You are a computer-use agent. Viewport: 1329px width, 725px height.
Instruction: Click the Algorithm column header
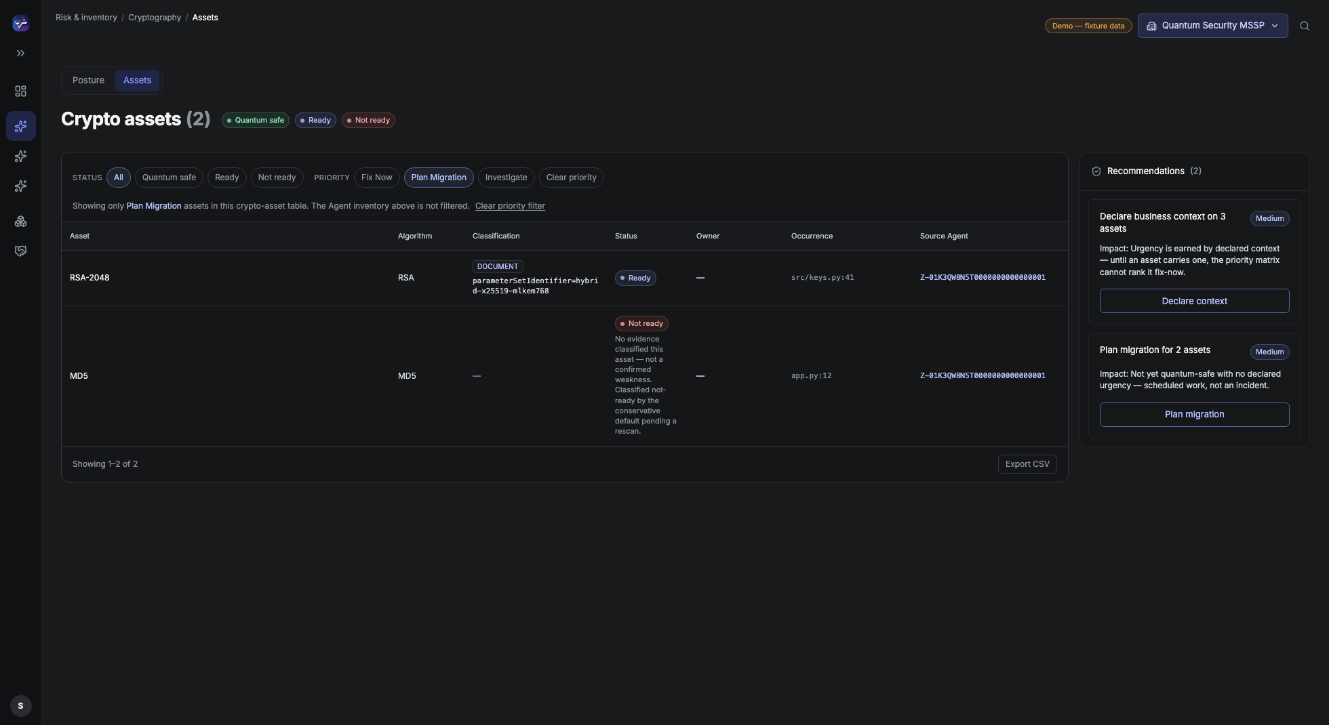point(415,236)
